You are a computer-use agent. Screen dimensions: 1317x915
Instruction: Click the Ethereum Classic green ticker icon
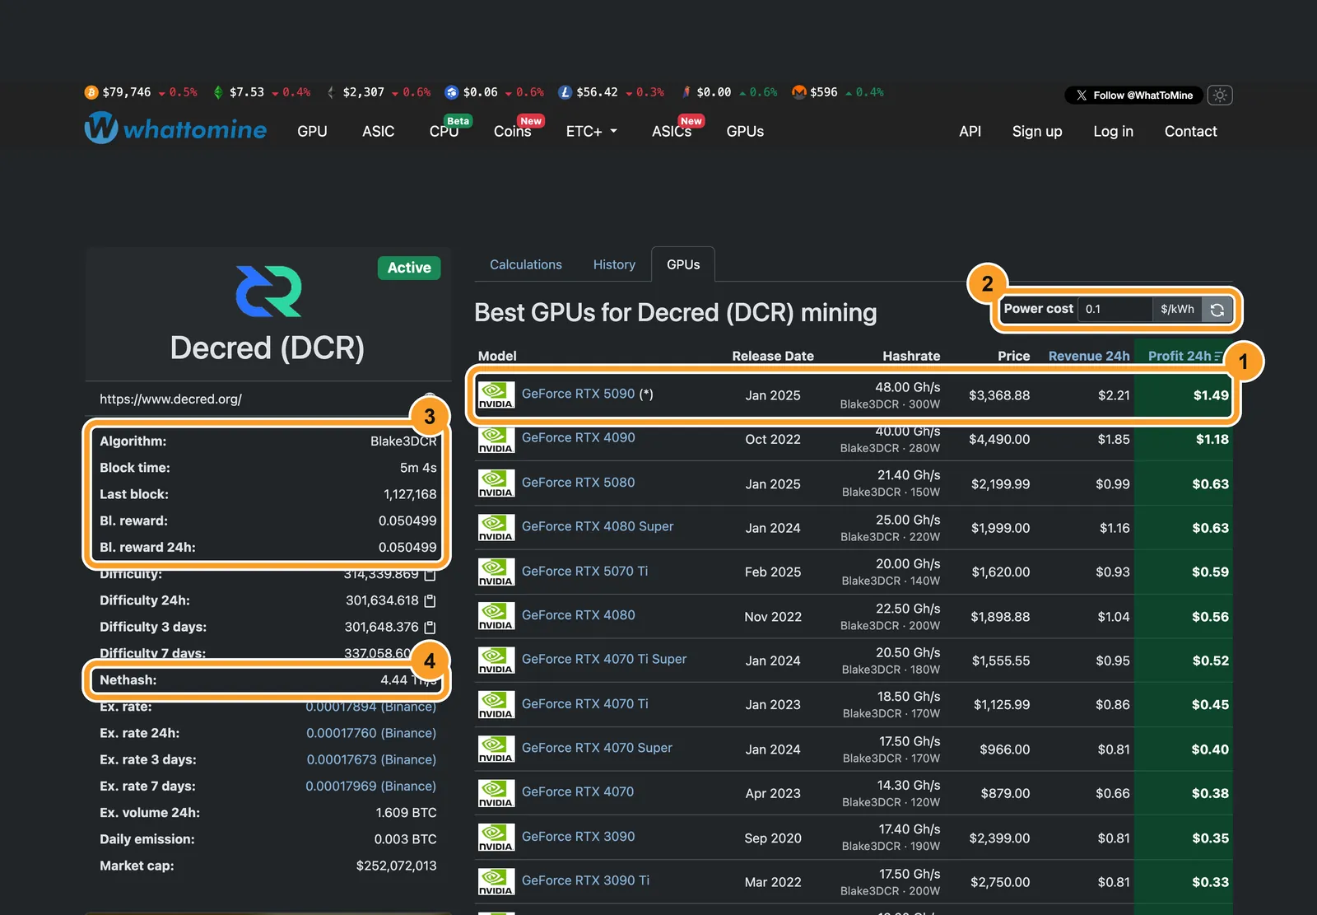(x=218, y=92)
